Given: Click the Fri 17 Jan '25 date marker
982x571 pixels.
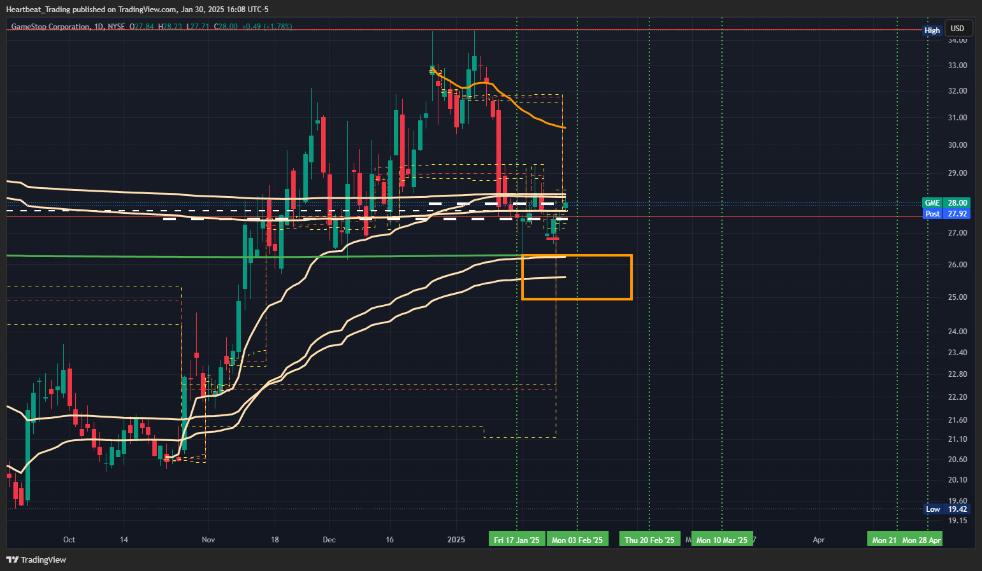Looking at the screenshot, I should click(517, 540).
